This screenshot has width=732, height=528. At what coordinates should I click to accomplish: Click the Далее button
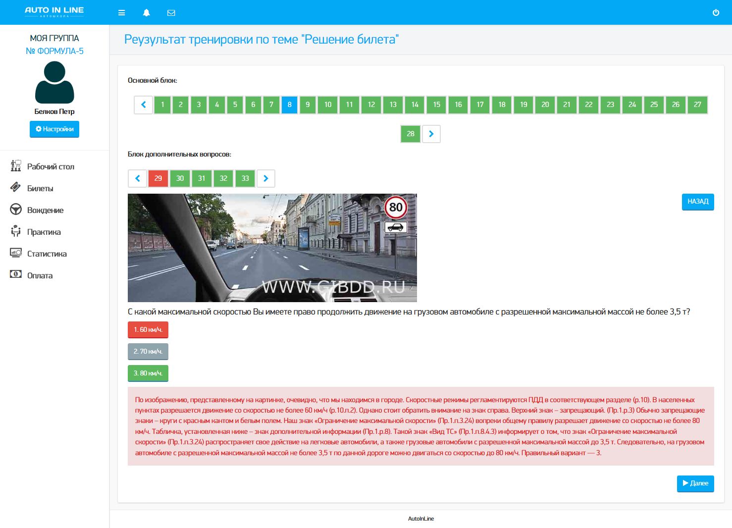(x=695, y=483)
